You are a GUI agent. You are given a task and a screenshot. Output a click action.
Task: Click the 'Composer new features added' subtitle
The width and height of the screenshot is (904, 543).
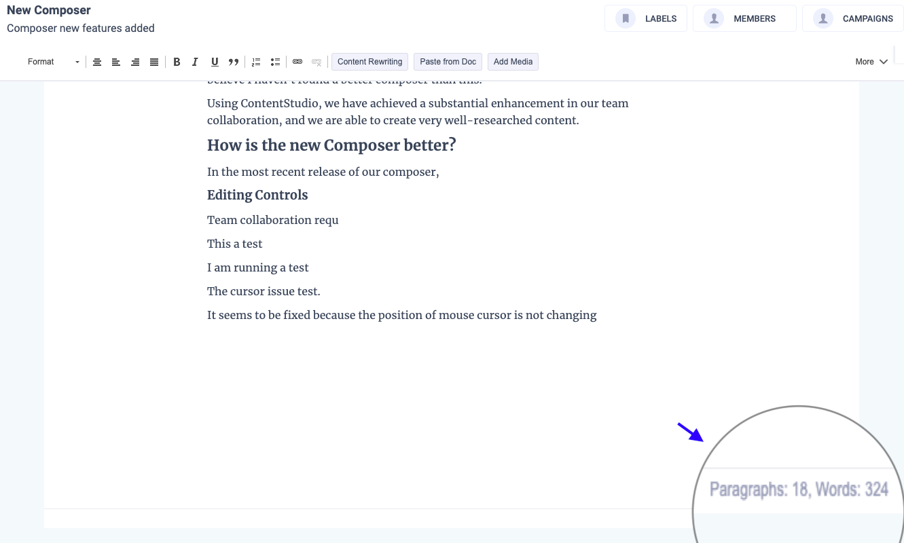tap(81, 29)
